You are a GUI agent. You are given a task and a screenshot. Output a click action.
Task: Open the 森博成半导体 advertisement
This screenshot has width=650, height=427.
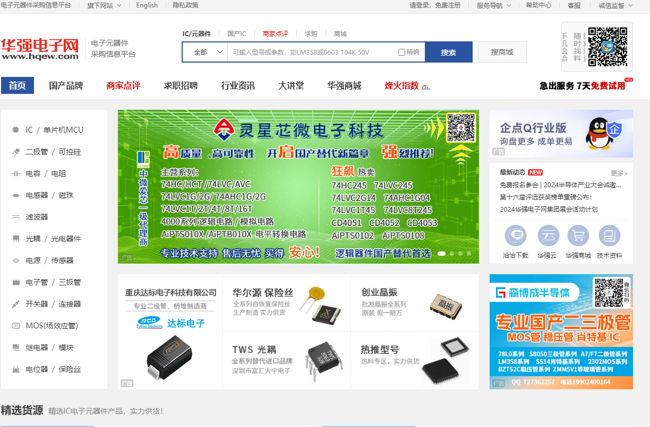(561, 332)
